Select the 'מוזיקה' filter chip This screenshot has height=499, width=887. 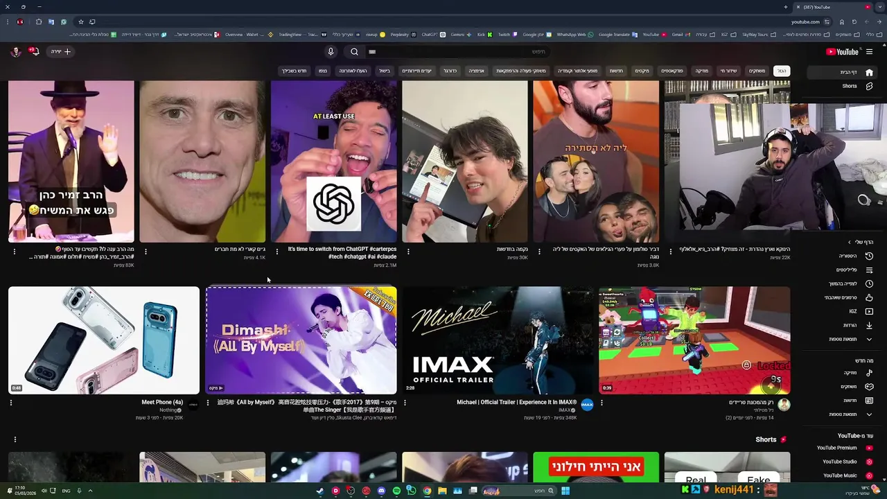coord(702,71)
